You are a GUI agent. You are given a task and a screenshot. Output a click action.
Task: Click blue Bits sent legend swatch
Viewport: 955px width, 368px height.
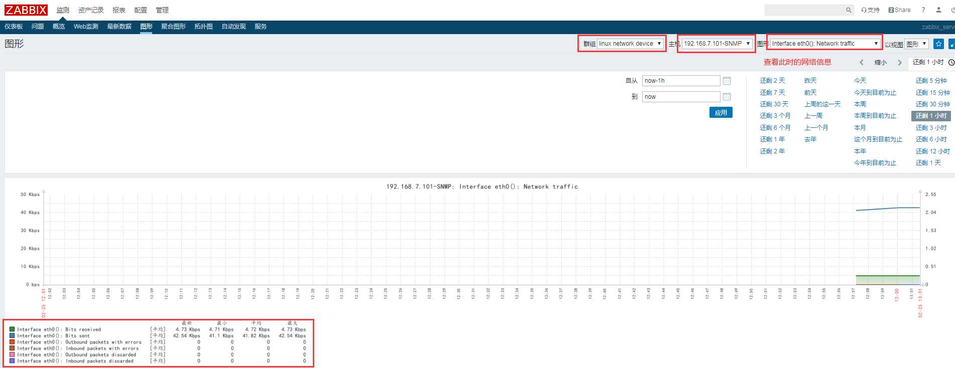12,336
